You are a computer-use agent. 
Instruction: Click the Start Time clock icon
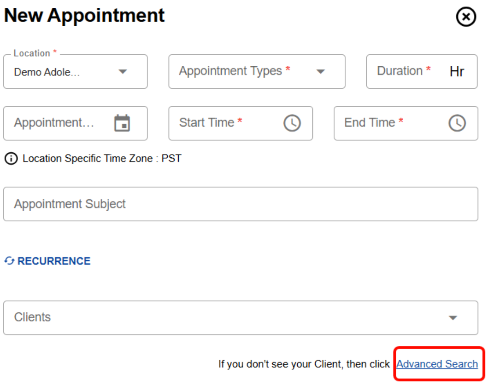[x=292, y=123]
